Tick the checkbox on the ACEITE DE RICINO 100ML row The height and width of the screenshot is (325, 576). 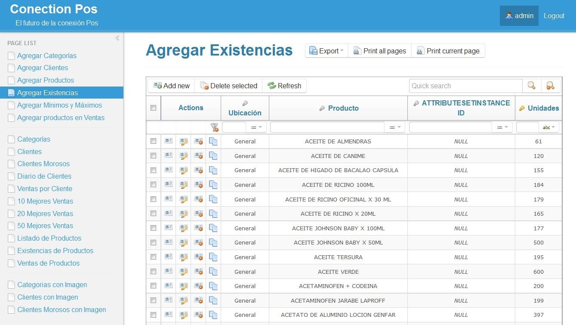[153, 185]
